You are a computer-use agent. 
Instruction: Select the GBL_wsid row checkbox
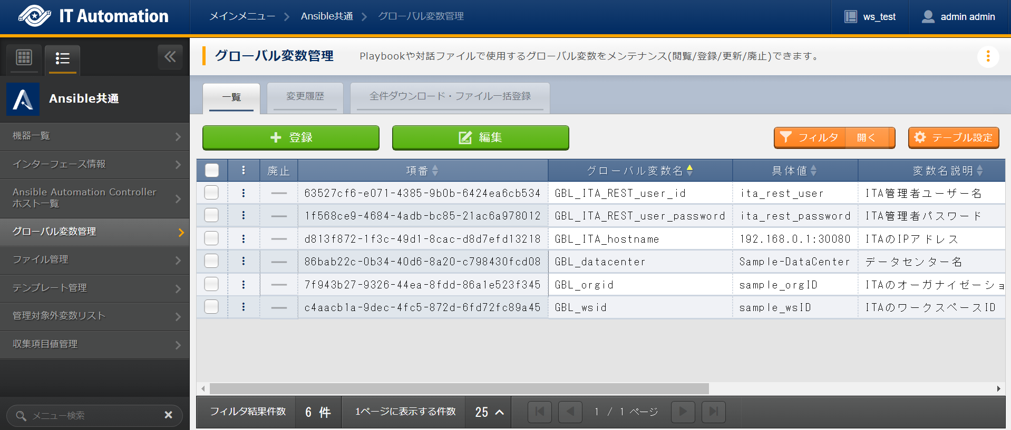pyautogui.click(x=211, y=307)
